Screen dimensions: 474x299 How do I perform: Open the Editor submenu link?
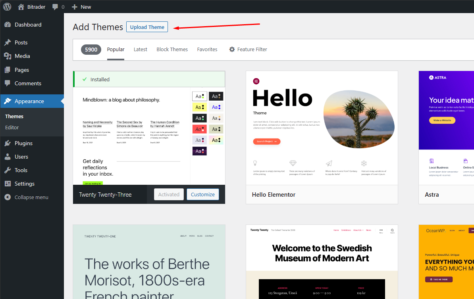point(12,127)
